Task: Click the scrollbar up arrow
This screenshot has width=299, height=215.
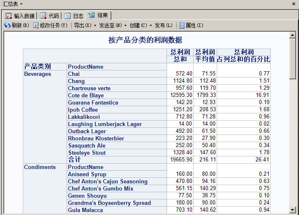Action: 293,35
